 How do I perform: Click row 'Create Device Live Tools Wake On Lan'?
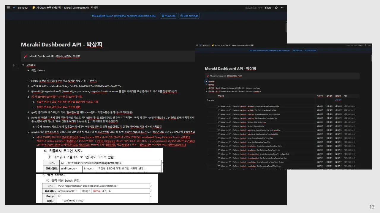click(x=250, y=162)
